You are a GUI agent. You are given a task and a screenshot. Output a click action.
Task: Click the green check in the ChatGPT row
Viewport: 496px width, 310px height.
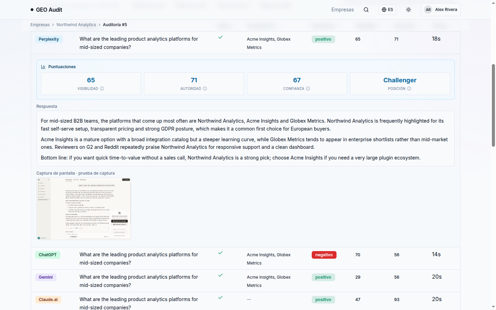click(x=220, y=253)
